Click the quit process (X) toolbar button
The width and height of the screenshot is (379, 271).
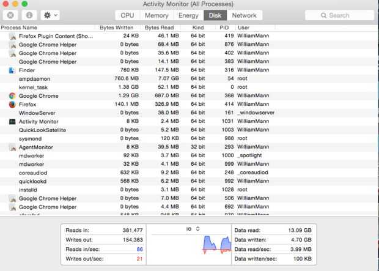point(10,15)
